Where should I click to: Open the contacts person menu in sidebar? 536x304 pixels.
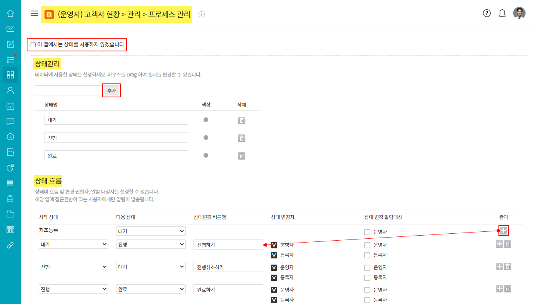[x=10, y=90]
